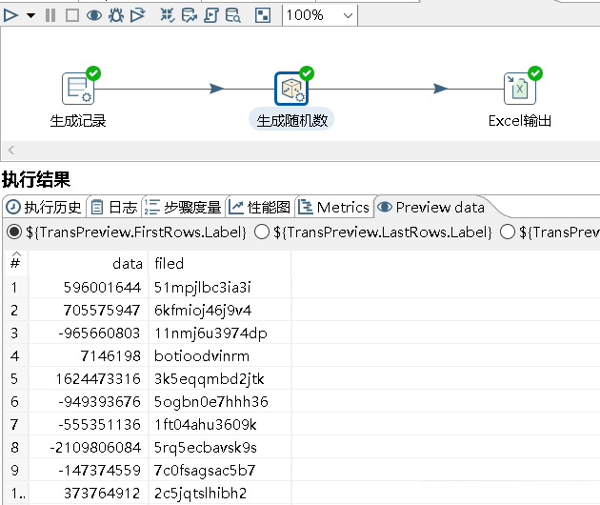Run the transformation with the play icon
Image resolution: width=600 pixels, height=505 pixels.
(x=10, y=15)
